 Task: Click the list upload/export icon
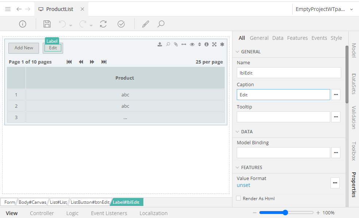[x=160, y=44]
